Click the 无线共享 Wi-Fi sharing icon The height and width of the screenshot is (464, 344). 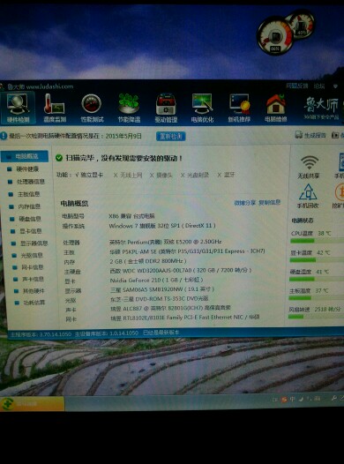point(309,167)
